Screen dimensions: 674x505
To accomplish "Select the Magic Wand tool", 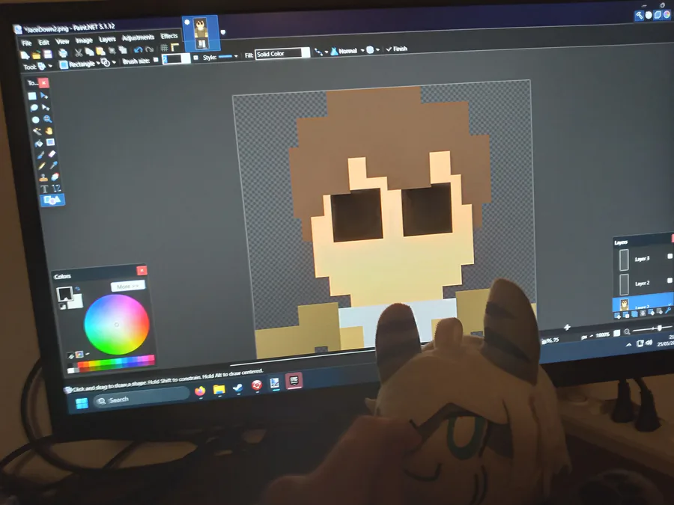I will pyautogui.click(x=37, y=131).
